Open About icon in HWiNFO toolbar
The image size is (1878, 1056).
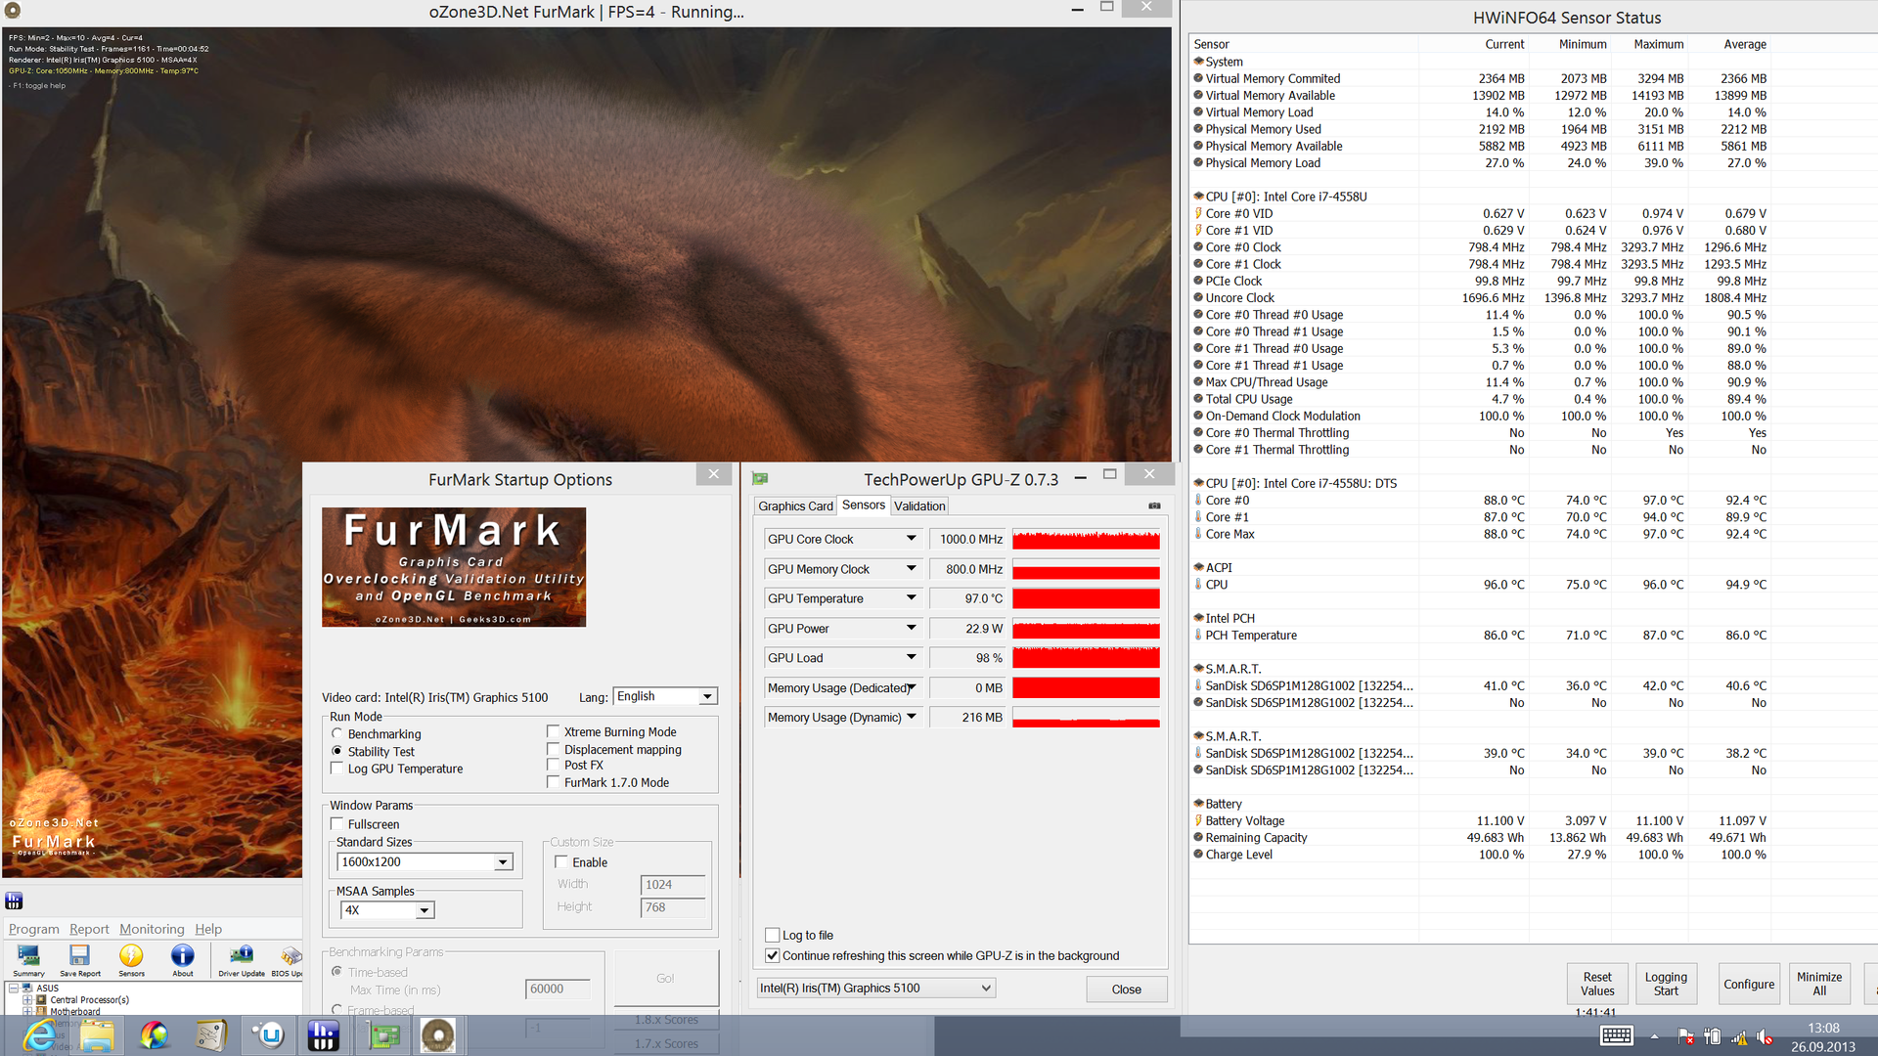pos(183,960)
